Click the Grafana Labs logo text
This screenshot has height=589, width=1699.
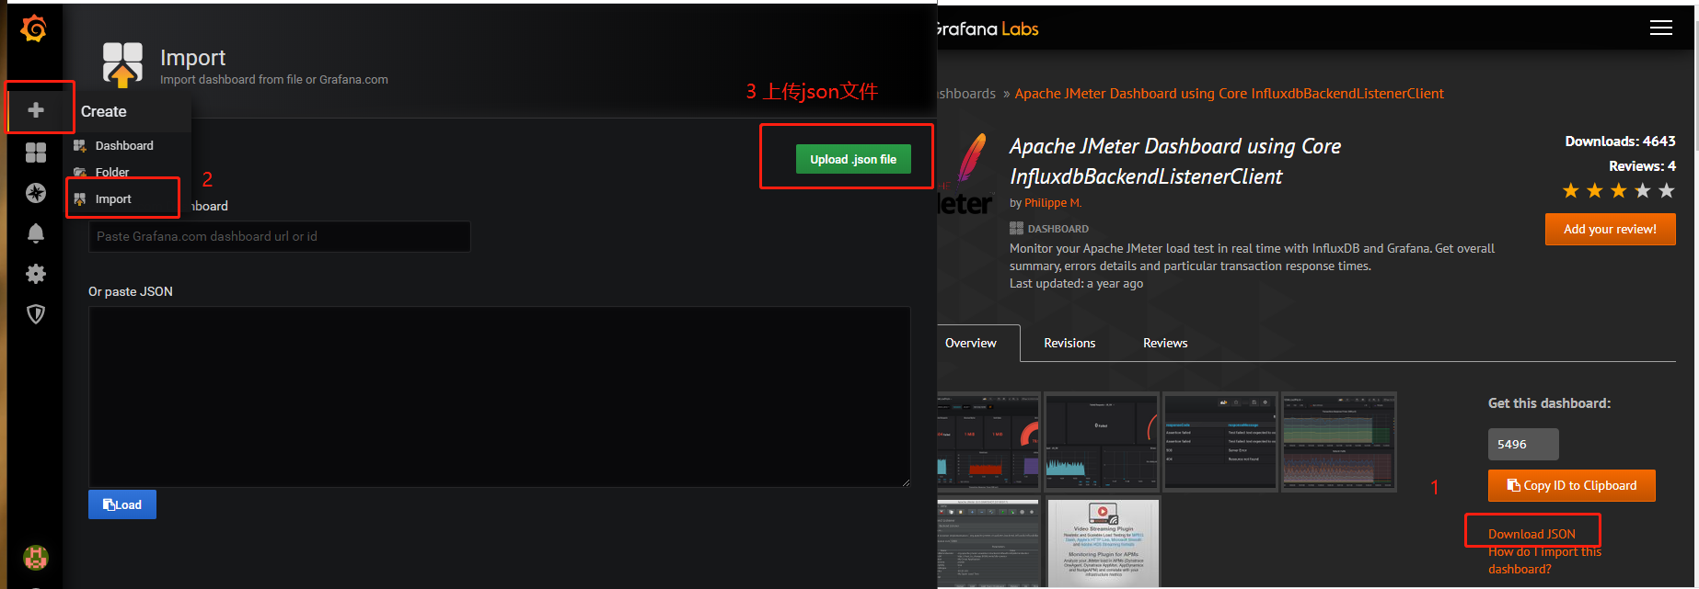987,28
